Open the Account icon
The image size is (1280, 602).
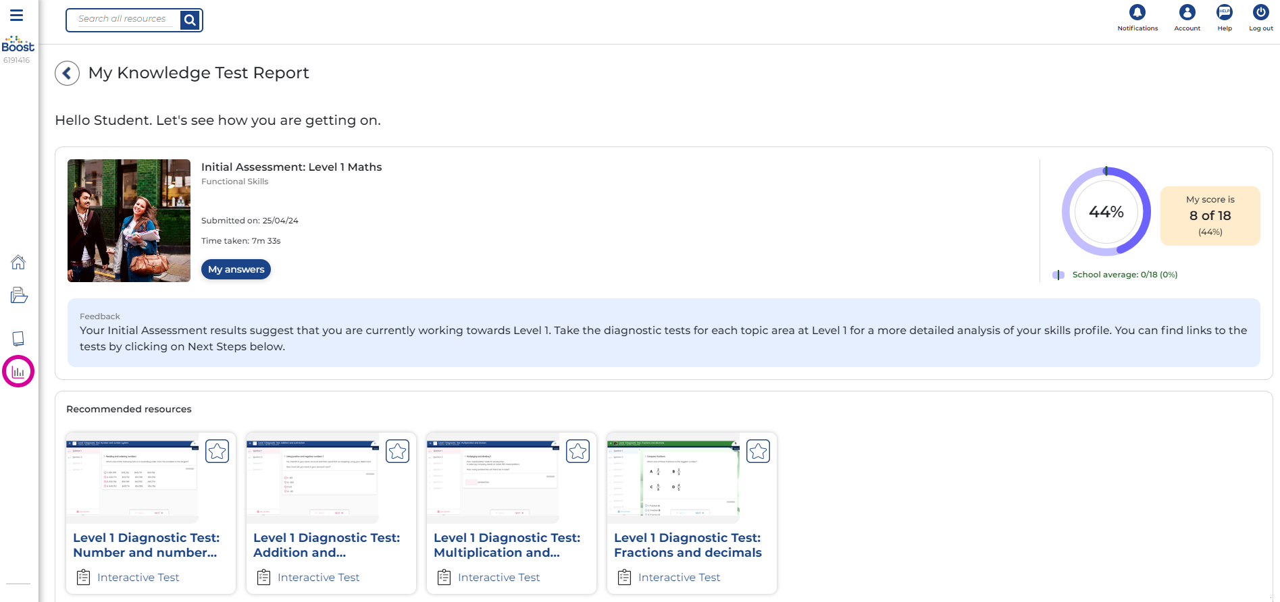[1187, 13]
